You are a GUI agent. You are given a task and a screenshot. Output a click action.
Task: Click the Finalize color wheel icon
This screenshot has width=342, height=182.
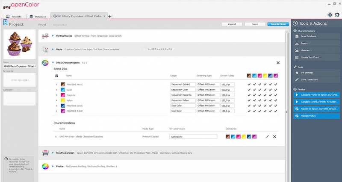(x=45, y=166)
